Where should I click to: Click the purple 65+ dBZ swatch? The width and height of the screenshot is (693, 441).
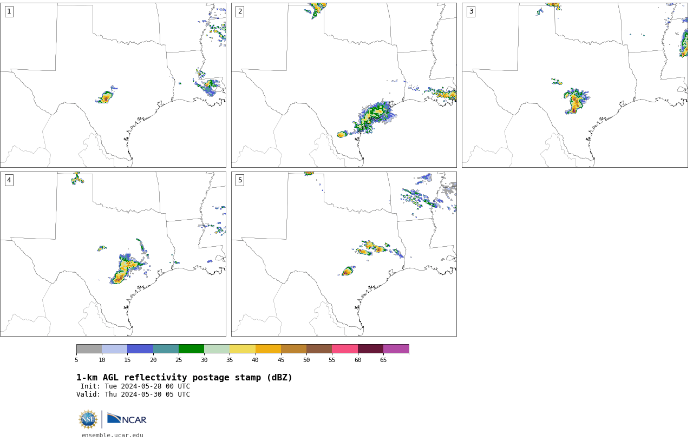[x=396, y=348]
